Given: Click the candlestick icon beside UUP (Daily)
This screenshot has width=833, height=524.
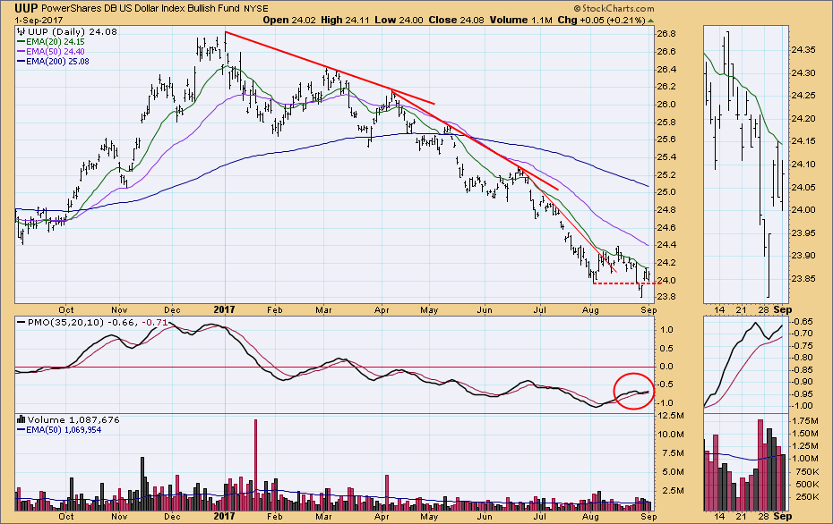Looking at the screenshot, I should (x=21, y=31).
